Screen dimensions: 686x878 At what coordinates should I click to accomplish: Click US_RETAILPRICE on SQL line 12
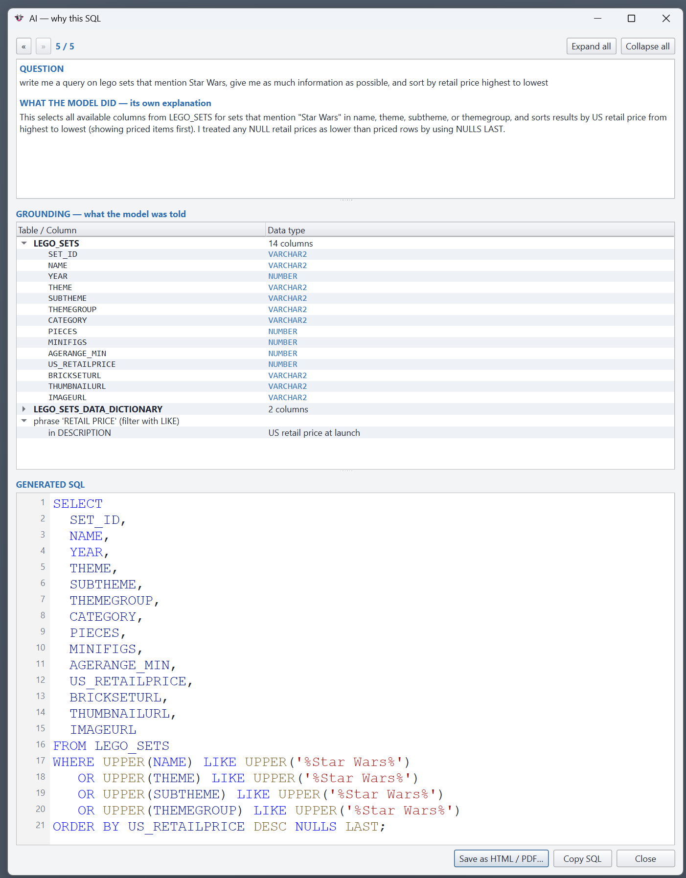(128, 681)
